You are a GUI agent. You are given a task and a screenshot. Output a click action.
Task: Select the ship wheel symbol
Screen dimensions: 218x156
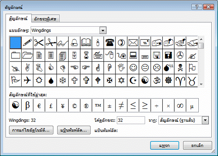click(x=169, y=80)
